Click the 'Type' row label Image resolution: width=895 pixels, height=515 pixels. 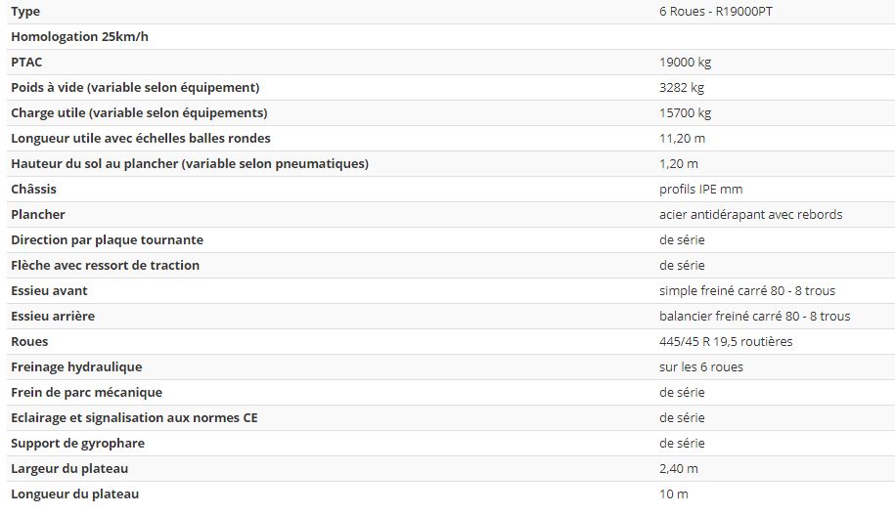26,12
